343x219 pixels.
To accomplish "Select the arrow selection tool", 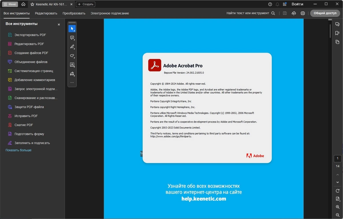I will click(x=72, y=29).
